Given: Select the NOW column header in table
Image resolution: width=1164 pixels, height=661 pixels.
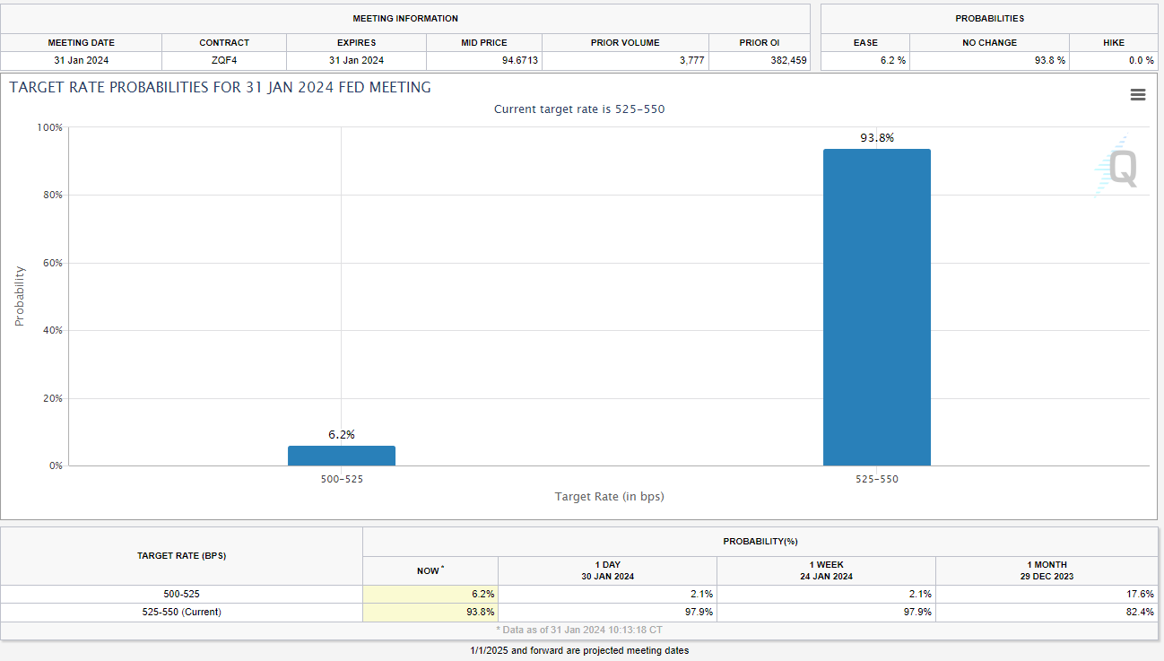Looking at the screenshot, I should tap(430, 570).
